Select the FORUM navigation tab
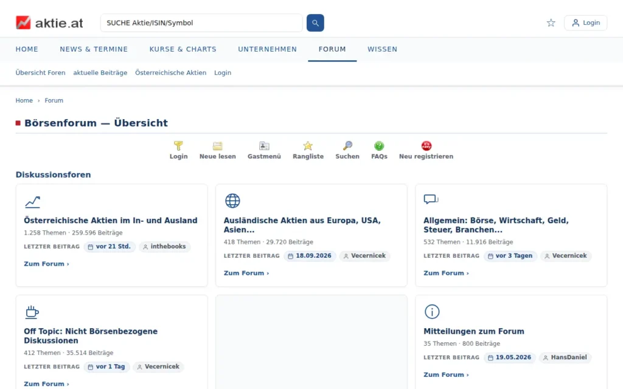 click(332, 49)
